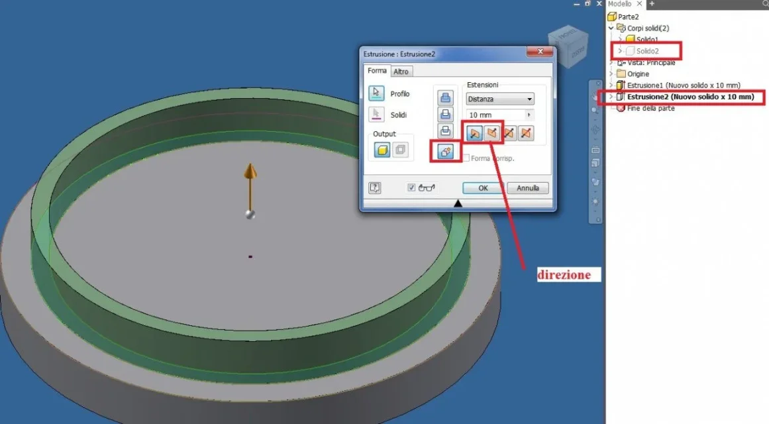Choose symmetric extrusion direction icon
The height and width of the screenshot is (424, 769).
509,133
